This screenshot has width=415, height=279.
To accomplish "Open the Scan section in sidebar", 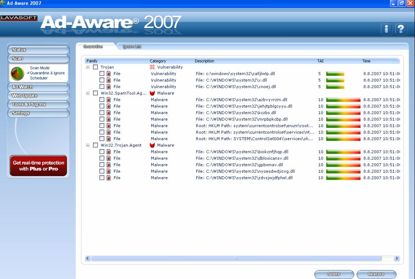I will pyautogui.click(x=39, y=59).
